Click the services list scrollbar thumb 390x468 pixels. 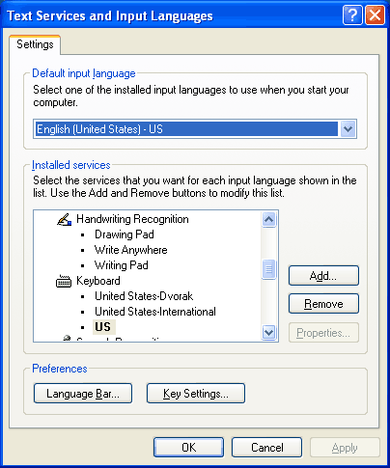coord(268,269)
